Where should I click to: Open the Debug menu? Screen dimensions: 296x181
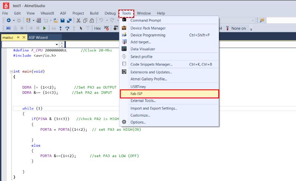click(110, 13)
